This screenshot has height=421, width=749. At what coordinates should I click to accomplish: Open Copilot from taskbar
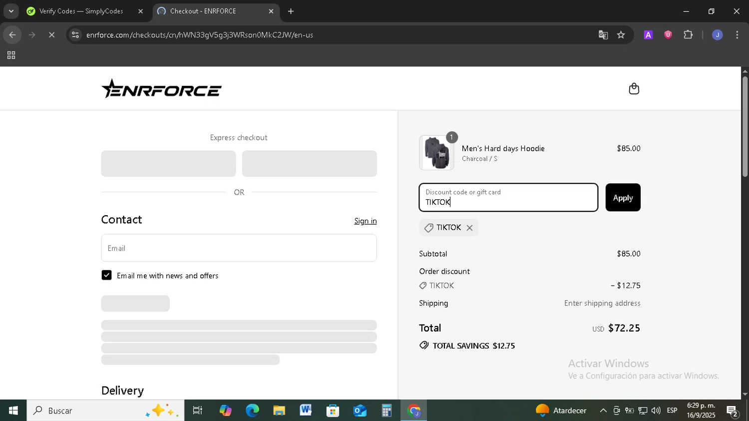click(x=225, y=411)
